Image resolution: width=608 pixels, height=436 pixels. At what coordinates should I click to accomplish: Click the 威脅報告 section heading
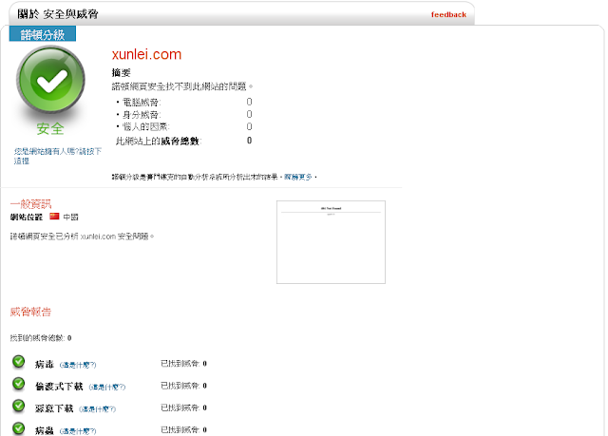click(x=30, y=312)
